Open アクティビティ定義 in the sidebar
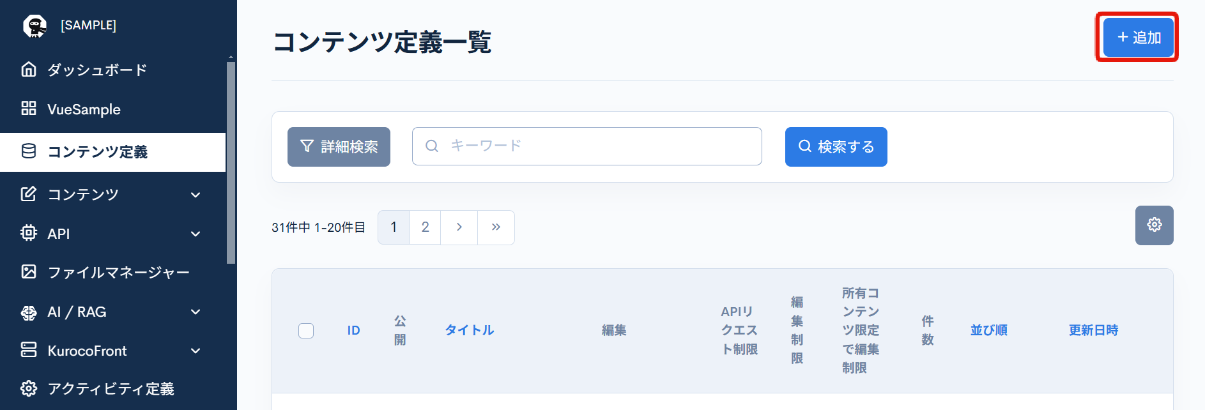This screenshot has width=1205, height=410. pyautogui.click(x=112, y=389)
